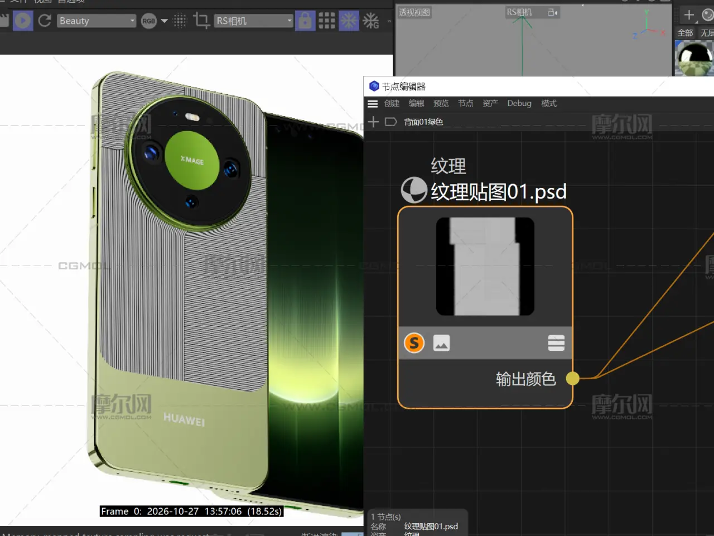Expand the arrow next to the RGB button
The image size is (714, 536).
[164, 21]
